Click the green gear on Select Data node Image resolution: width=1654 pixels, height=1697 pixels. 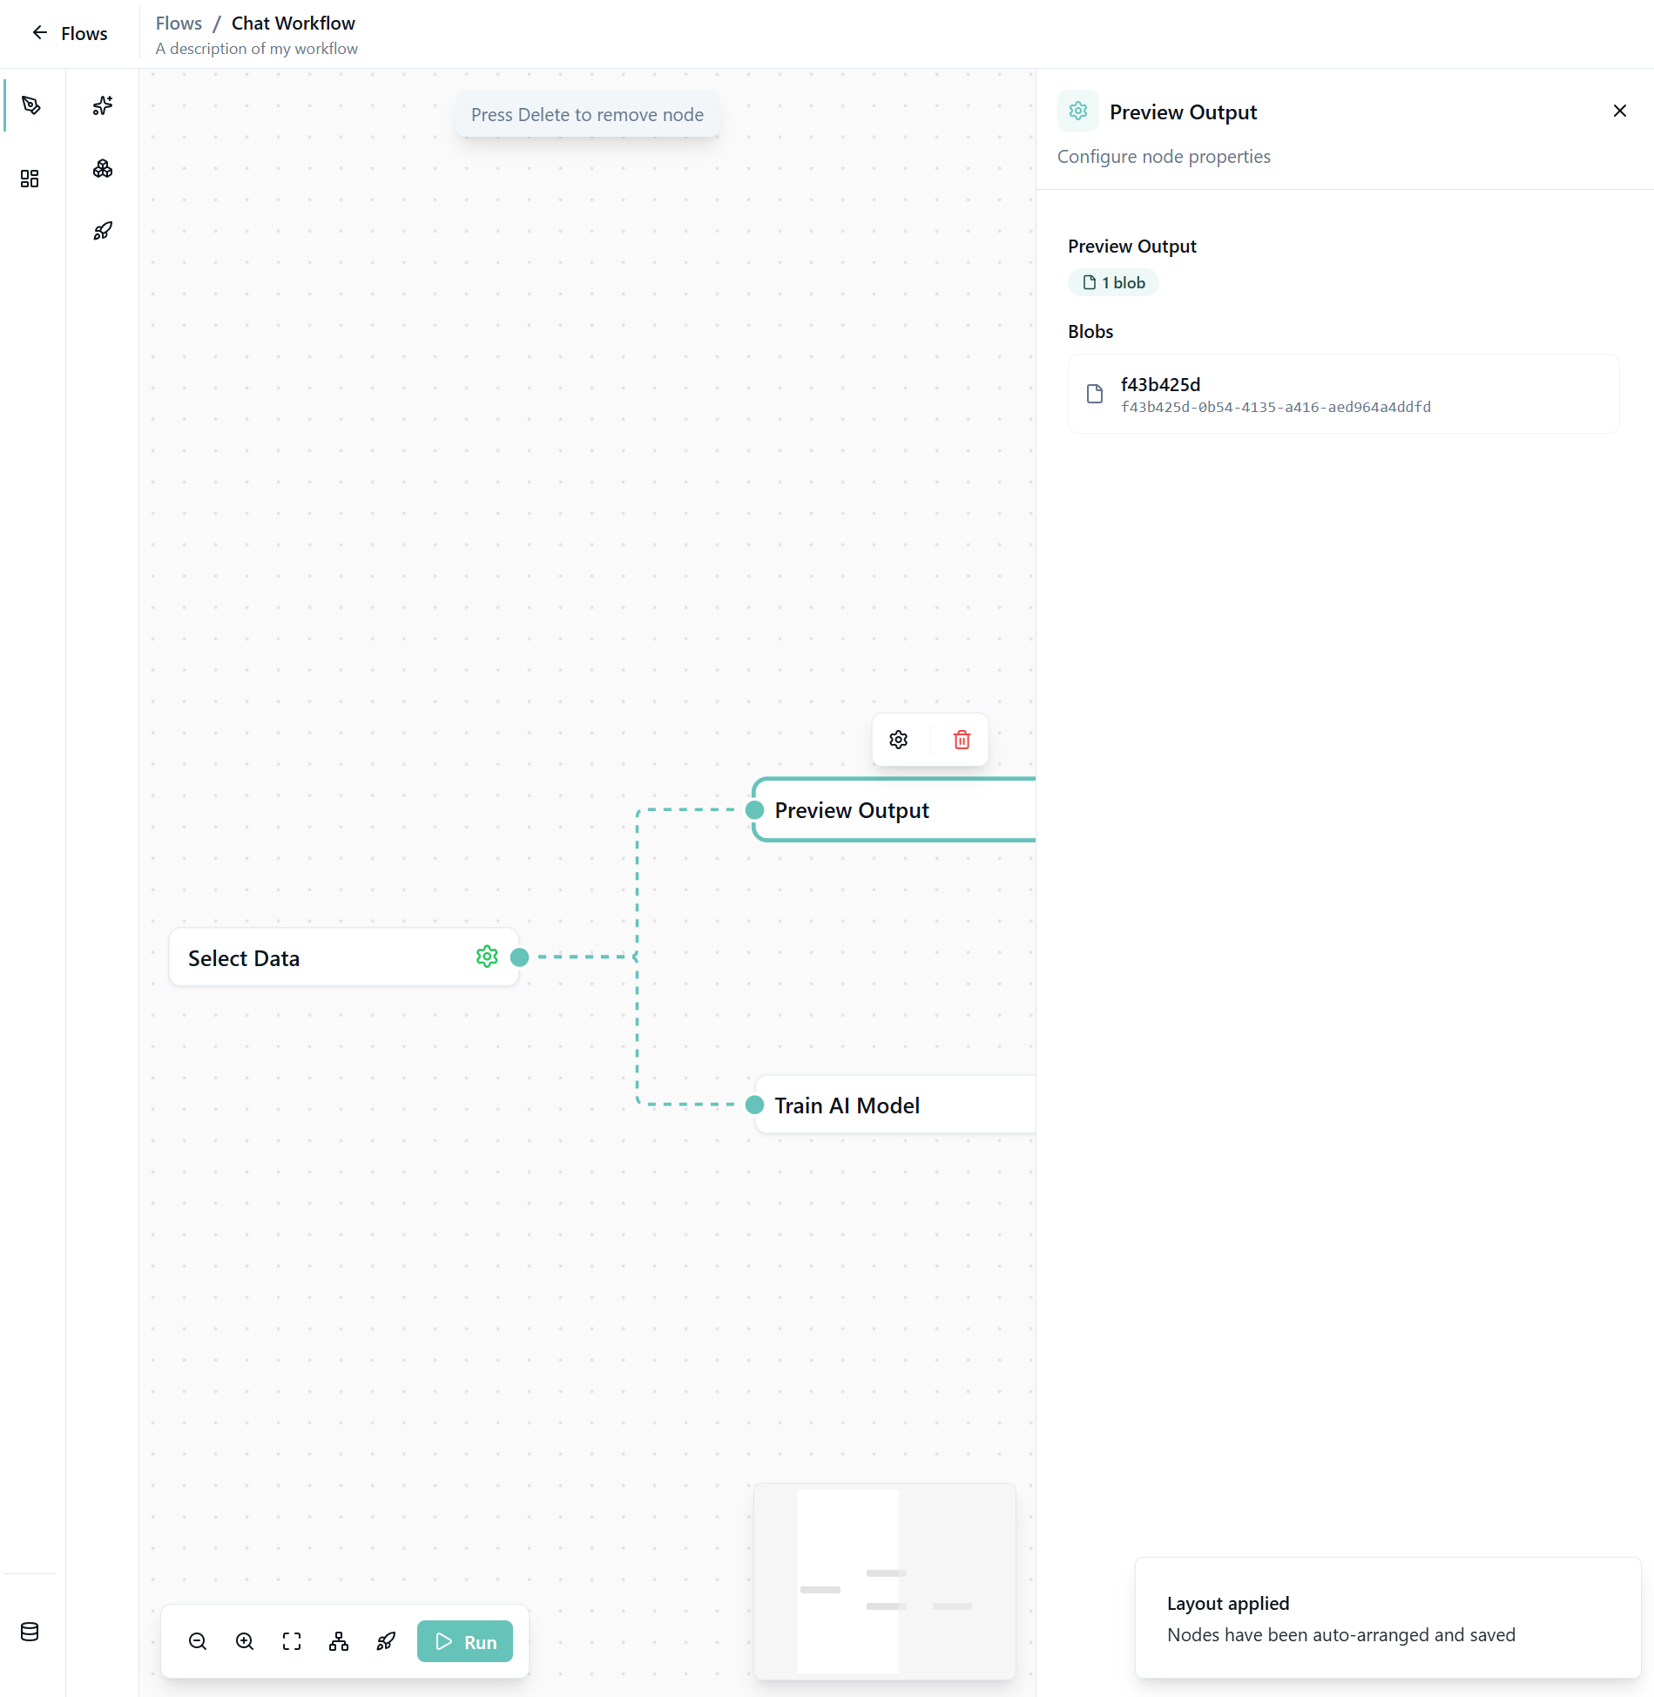click(x=487, y=957)
